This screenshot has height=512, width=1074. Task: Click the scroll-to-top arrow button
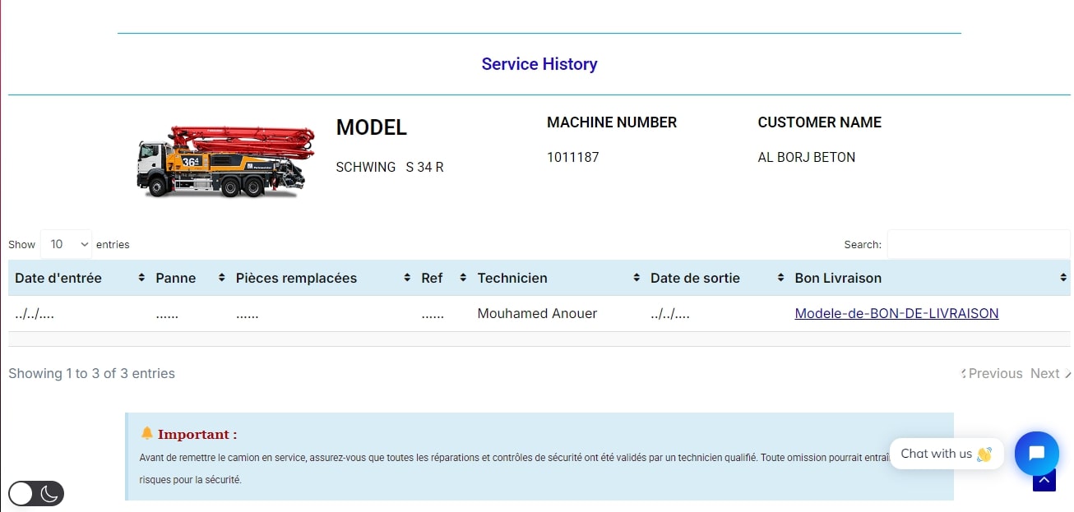click(1044, 481)
